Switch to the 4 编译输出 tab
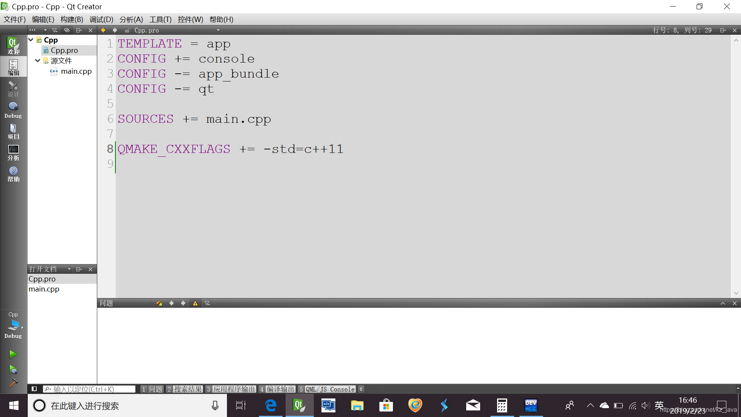The height and width of the screenshot is (417, 741). [x=277, y=389]
